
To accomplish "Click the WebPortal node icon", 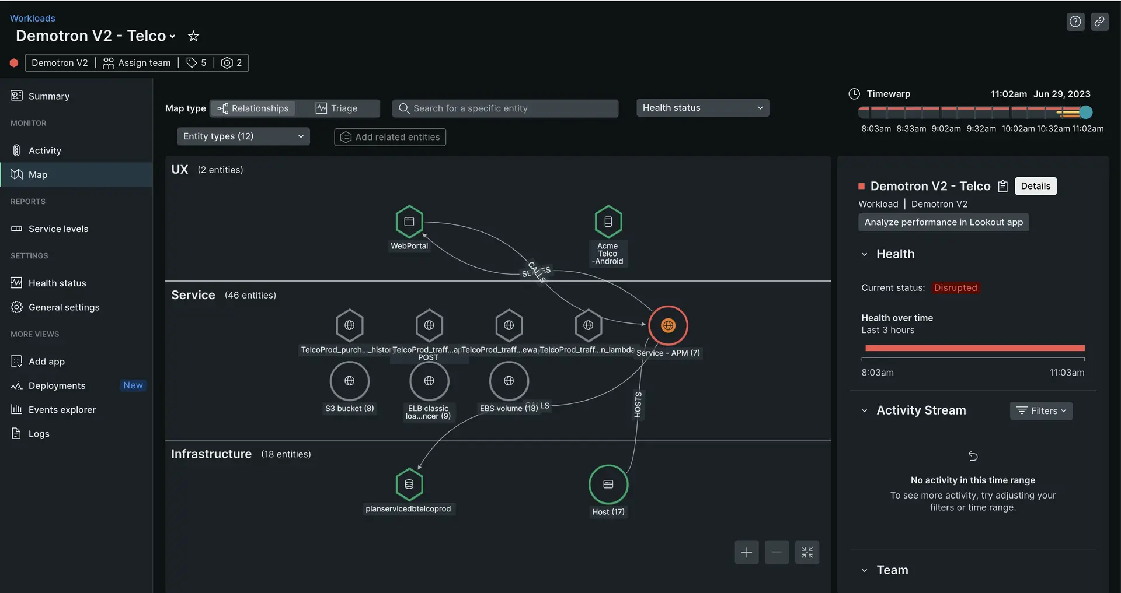I will (409, 222).
